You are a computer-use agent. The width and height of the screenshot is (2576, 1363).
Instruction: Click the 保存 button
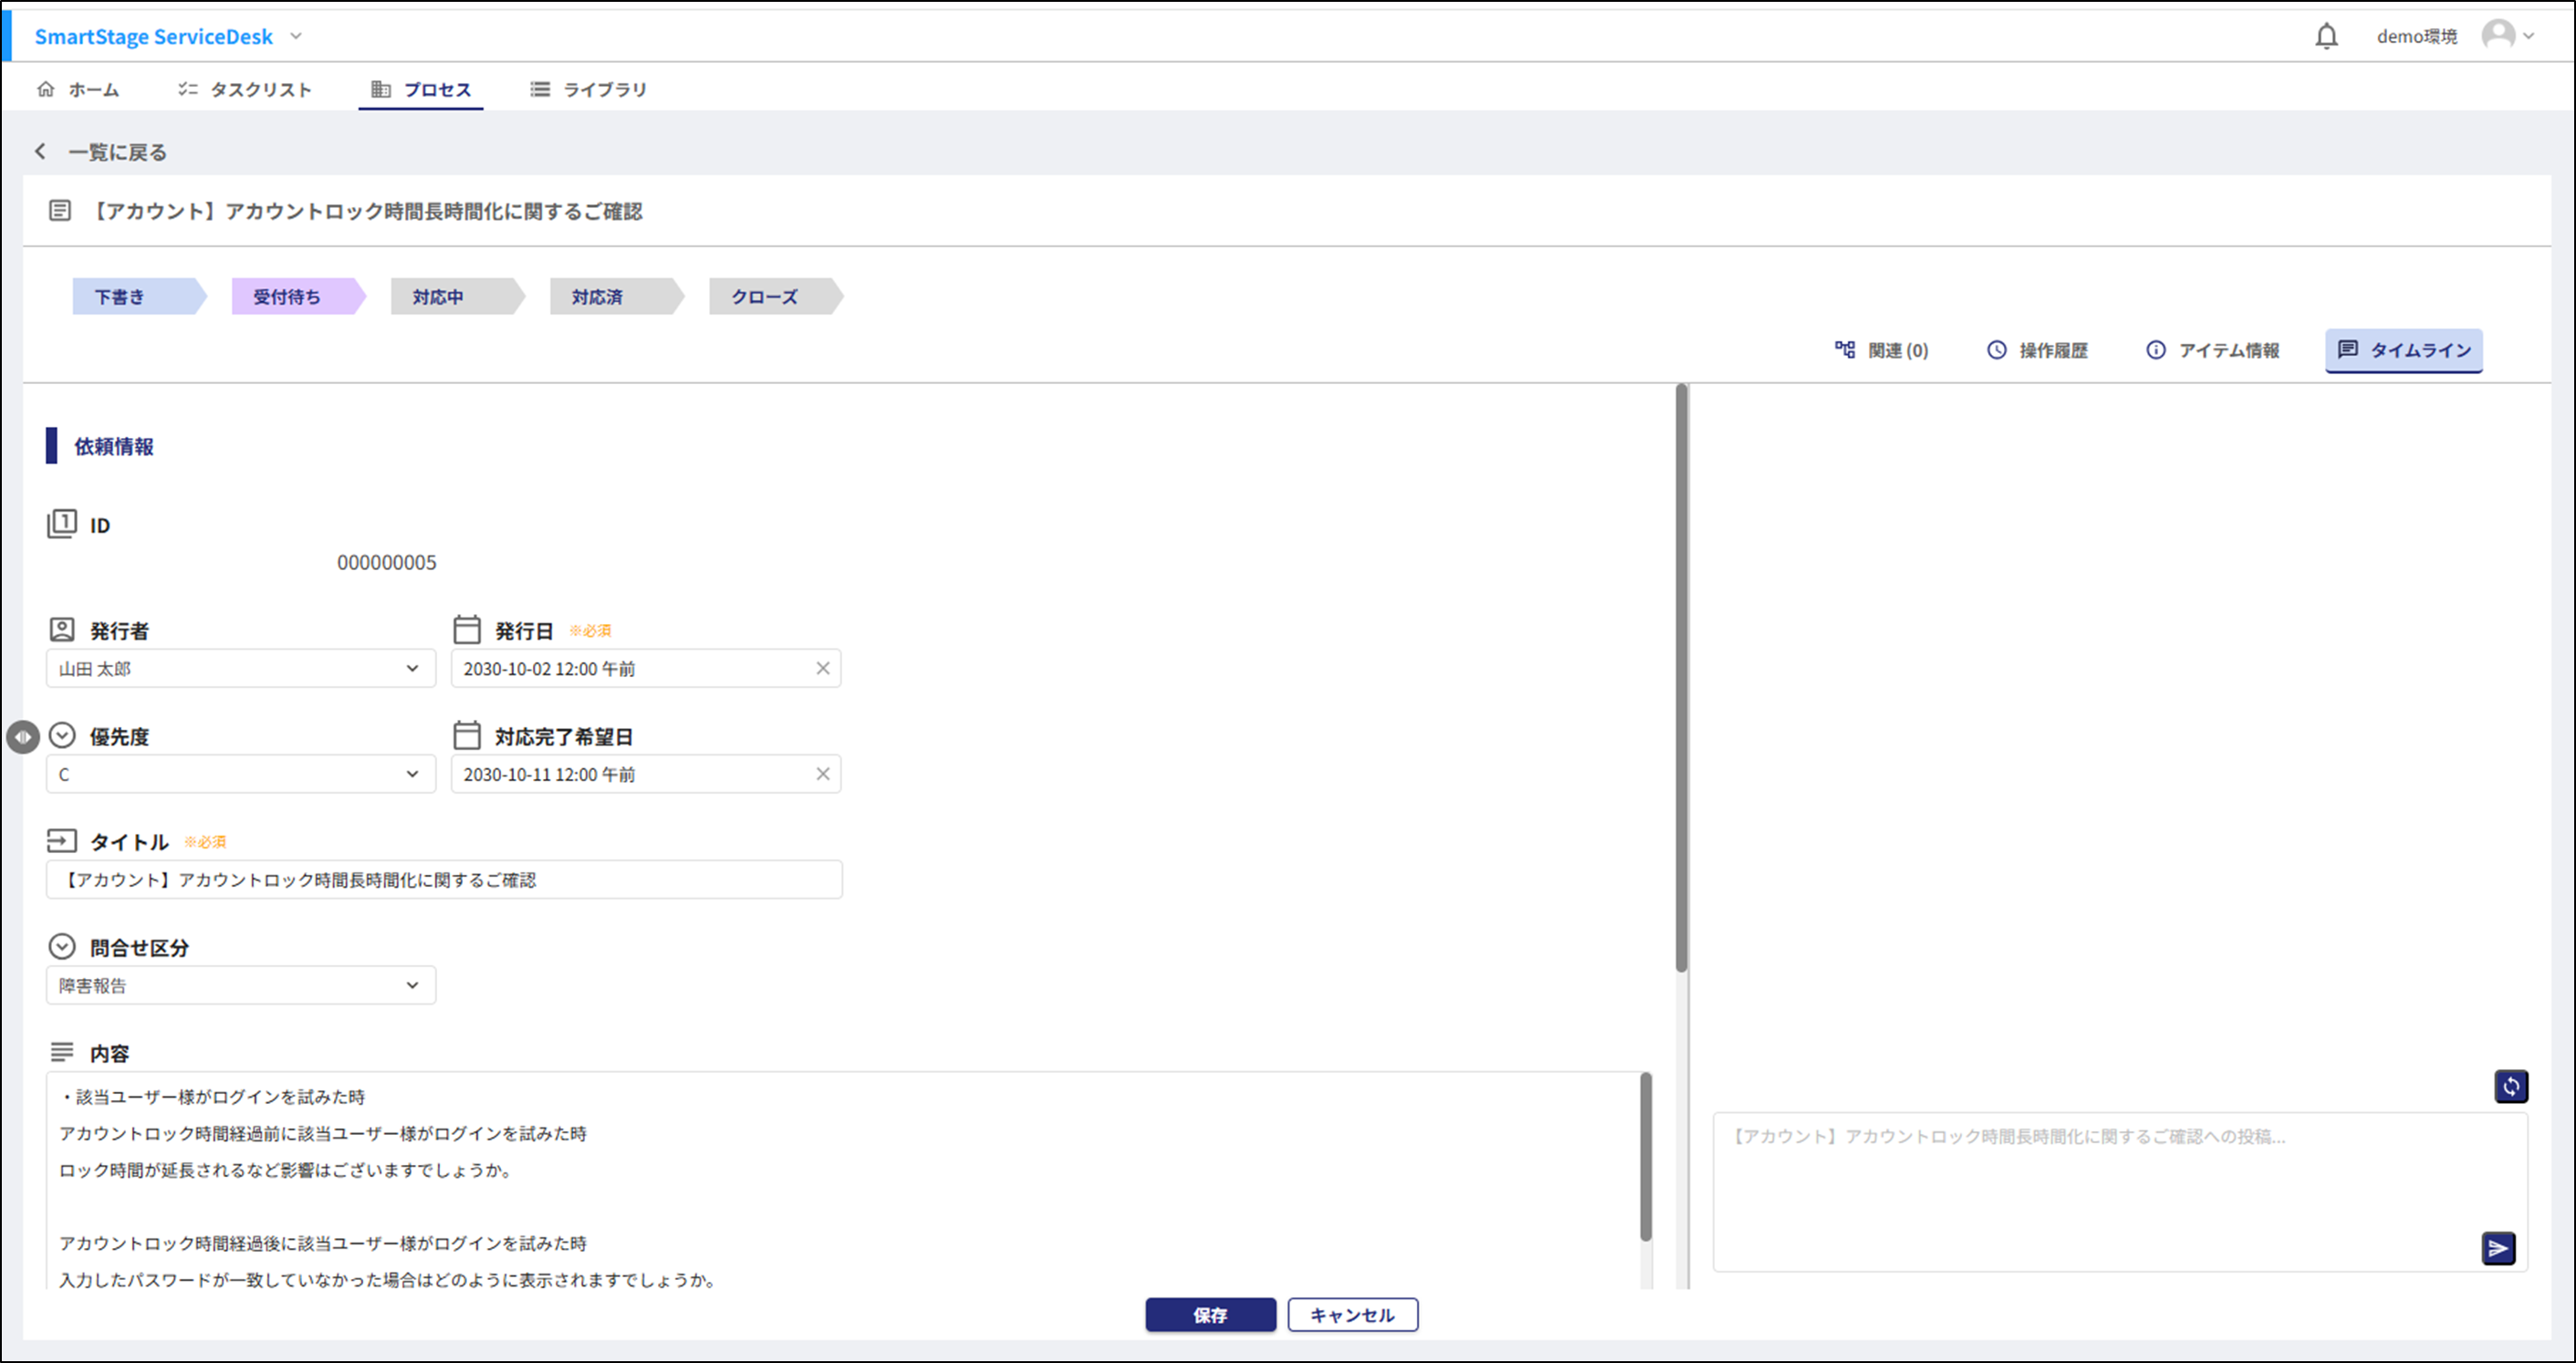[x=1211, y=1315]
